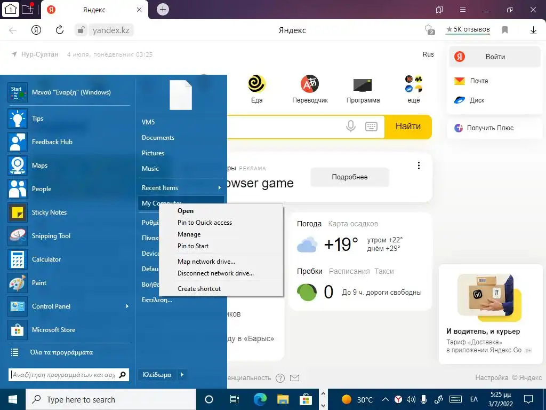Go back with browser back arrow
546x410 pixels.
[x=13, y=30]
